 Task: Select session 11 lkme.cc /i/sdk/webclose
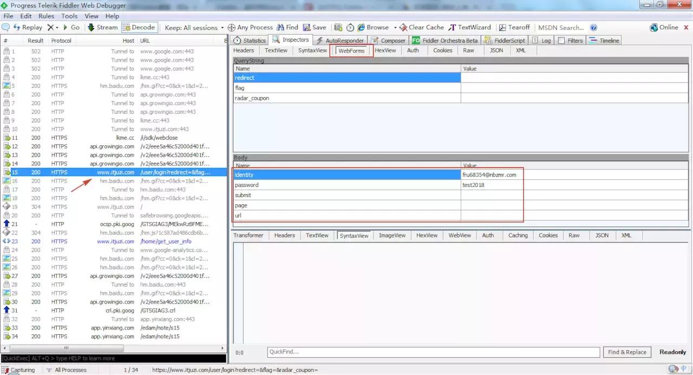113,138
